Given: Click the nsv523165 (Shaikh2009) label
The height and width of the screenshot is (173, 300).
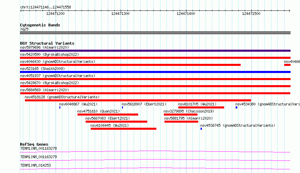Looking at the screenshot, I should coord(42,69).
